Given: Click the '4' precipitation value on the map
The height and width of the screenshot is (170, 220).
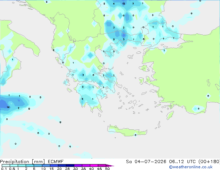Looking at the screenshot, I should pyautogui.click(x=114, y=4).
